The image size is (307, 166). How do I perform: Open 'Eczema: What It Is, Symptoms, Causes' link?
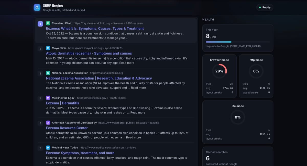95,29
